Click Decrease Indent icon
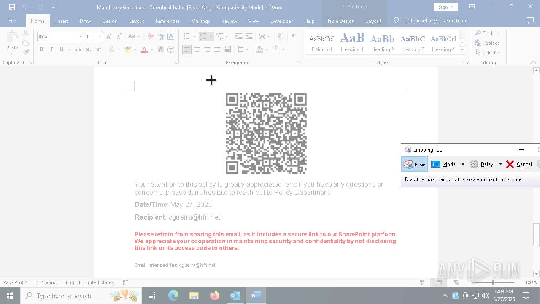 [239, 37]
